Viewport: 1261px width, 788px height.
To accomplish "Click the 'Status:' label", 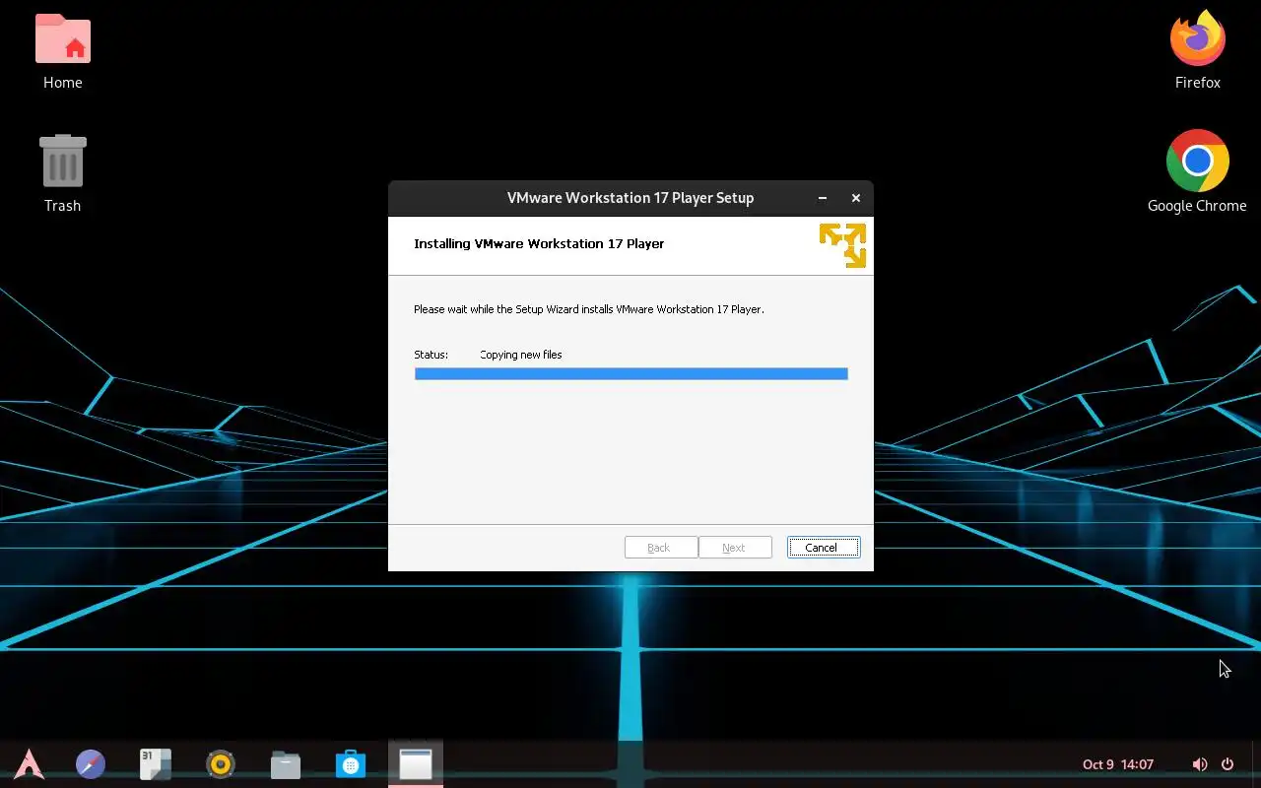I will point(431,355).
